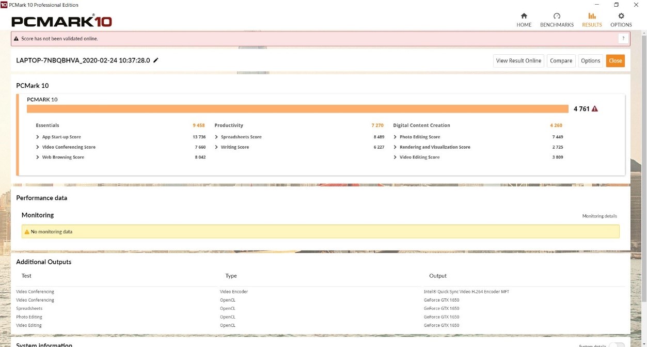The image size is (647, 347).
Task: Click GeForce GTX 1650 in the Photo Editing row
Action: (441, 317)
